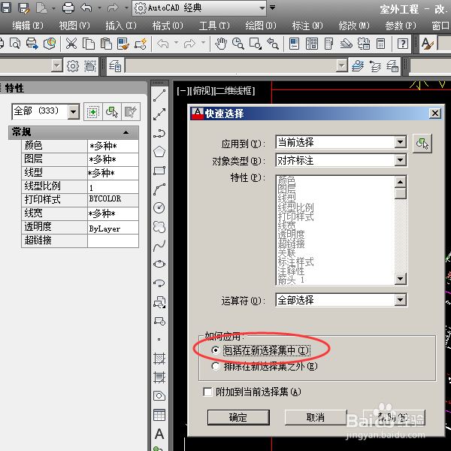Screen dimensions: 451x451
Task: Open the undo history dropdown arrow
Action: (99, 8)
